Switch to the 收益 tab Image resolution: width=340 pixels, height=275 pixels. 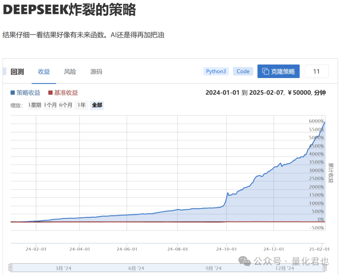[x=44, y=71]
